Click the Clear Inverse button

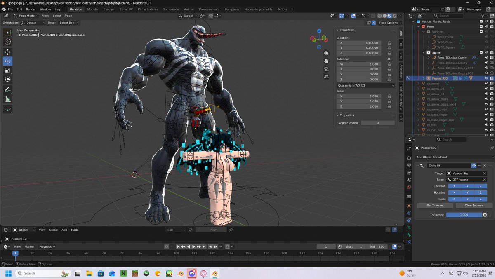[474, 205]
